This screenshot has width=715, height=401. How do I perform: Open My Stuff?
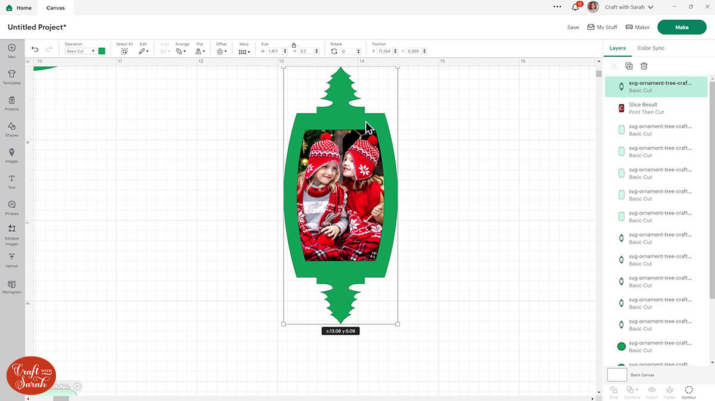(x=602, y=27)
